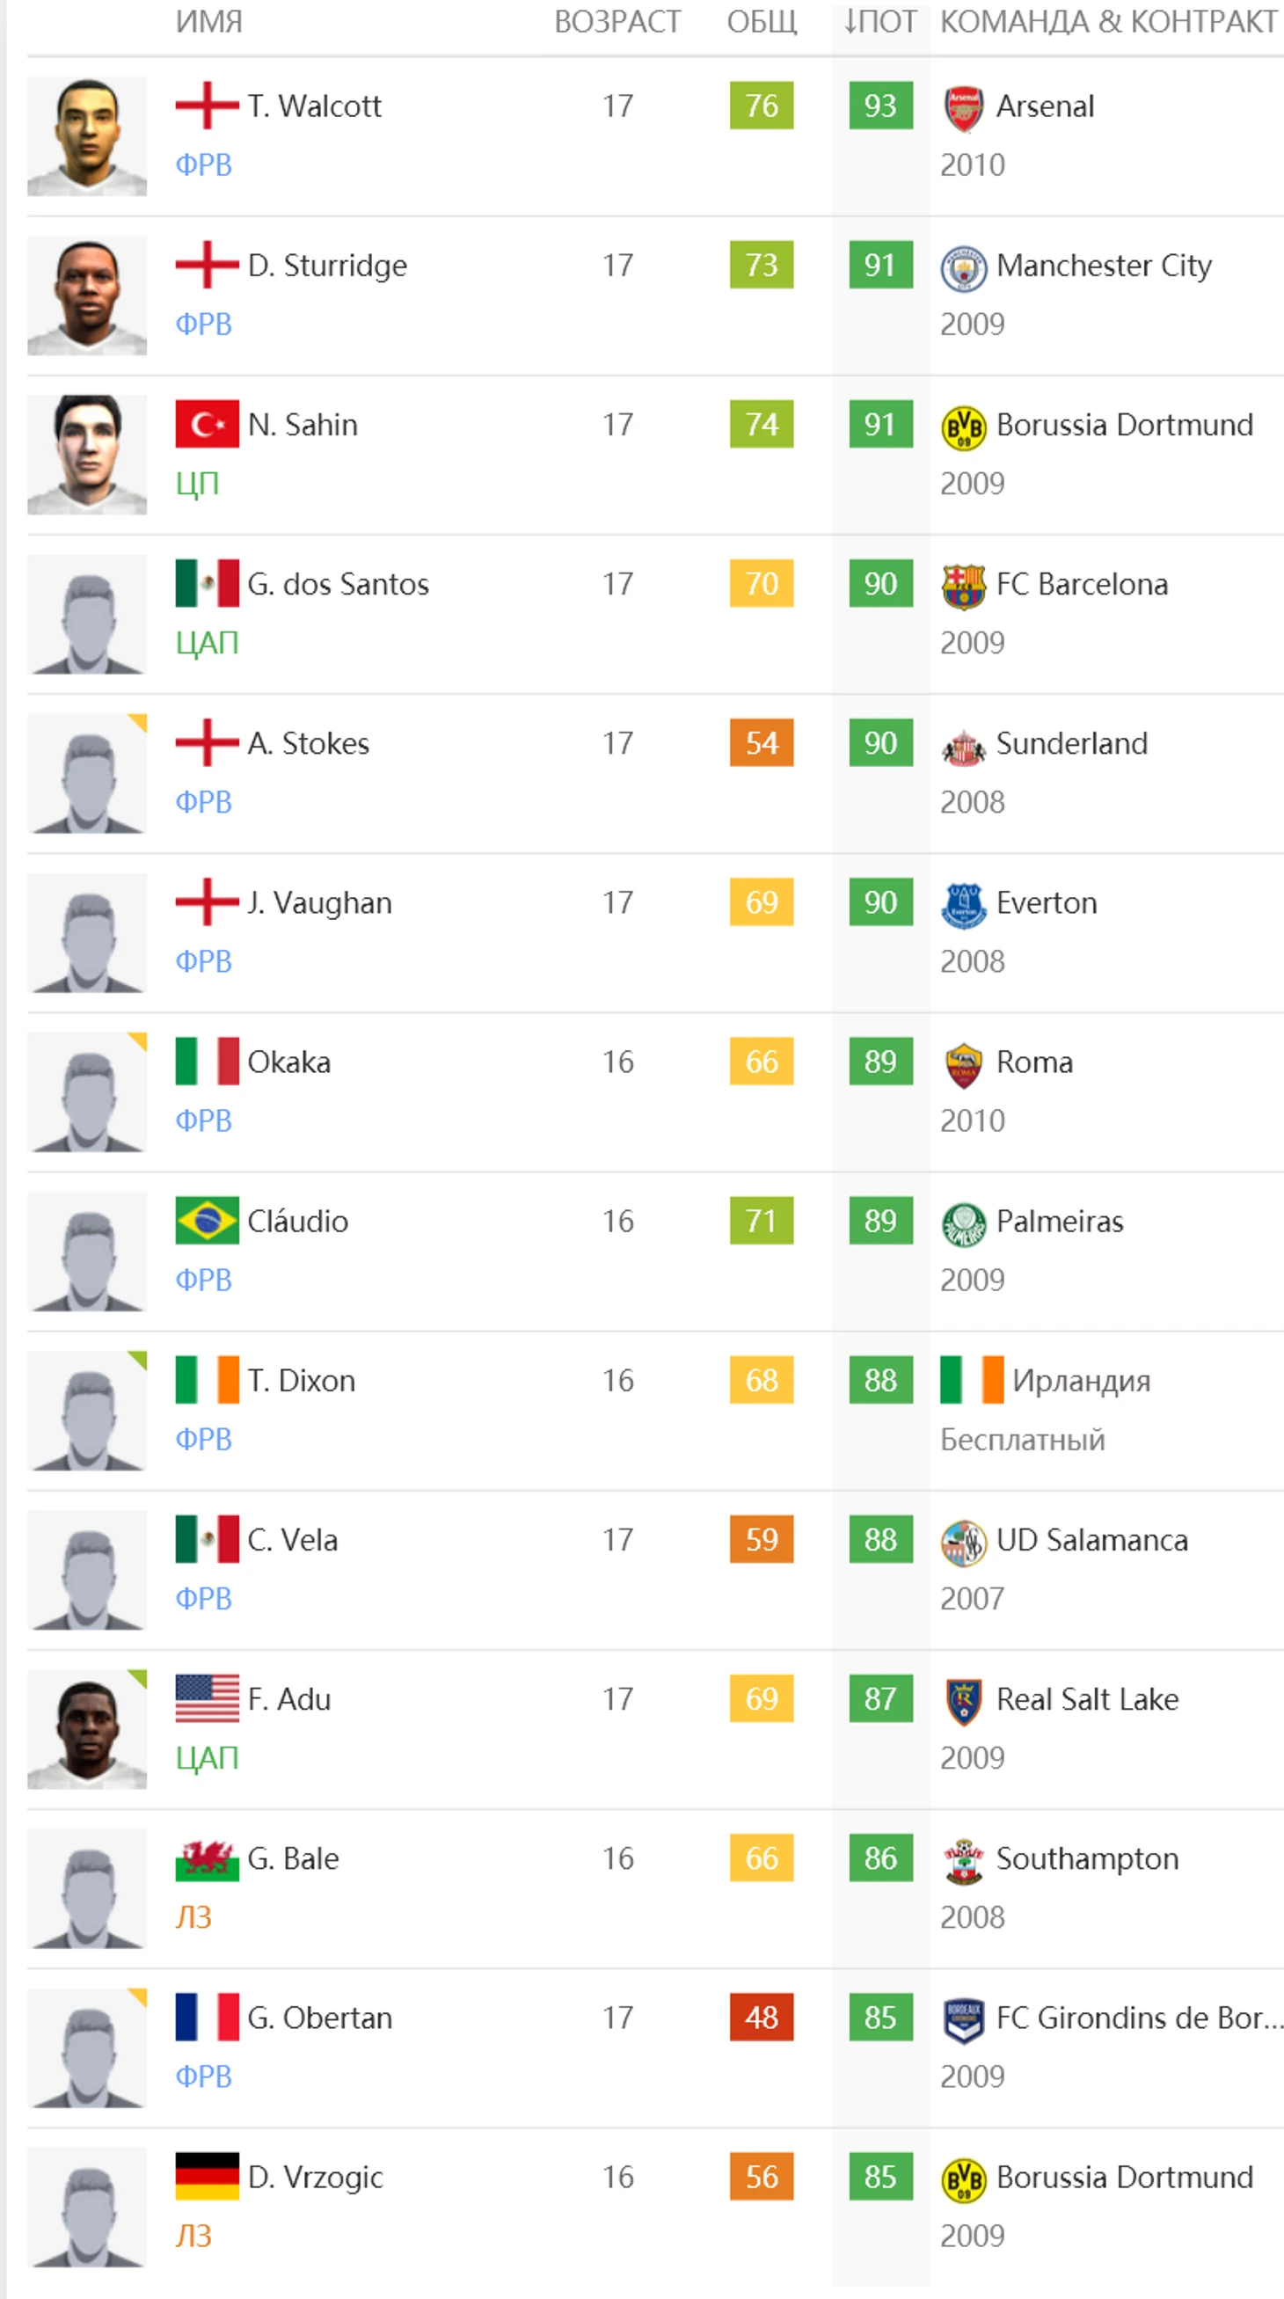Click the Palmeiras crest icon
The height and width of the screenshot is (2299, 1284).
point(964,1224)
